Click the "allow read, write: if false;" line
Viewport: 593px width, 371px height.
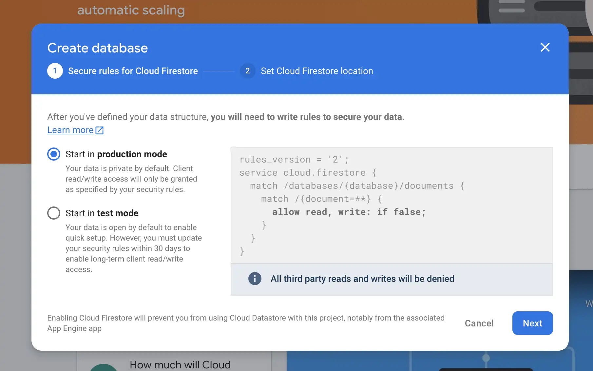(x=349, y=212)
